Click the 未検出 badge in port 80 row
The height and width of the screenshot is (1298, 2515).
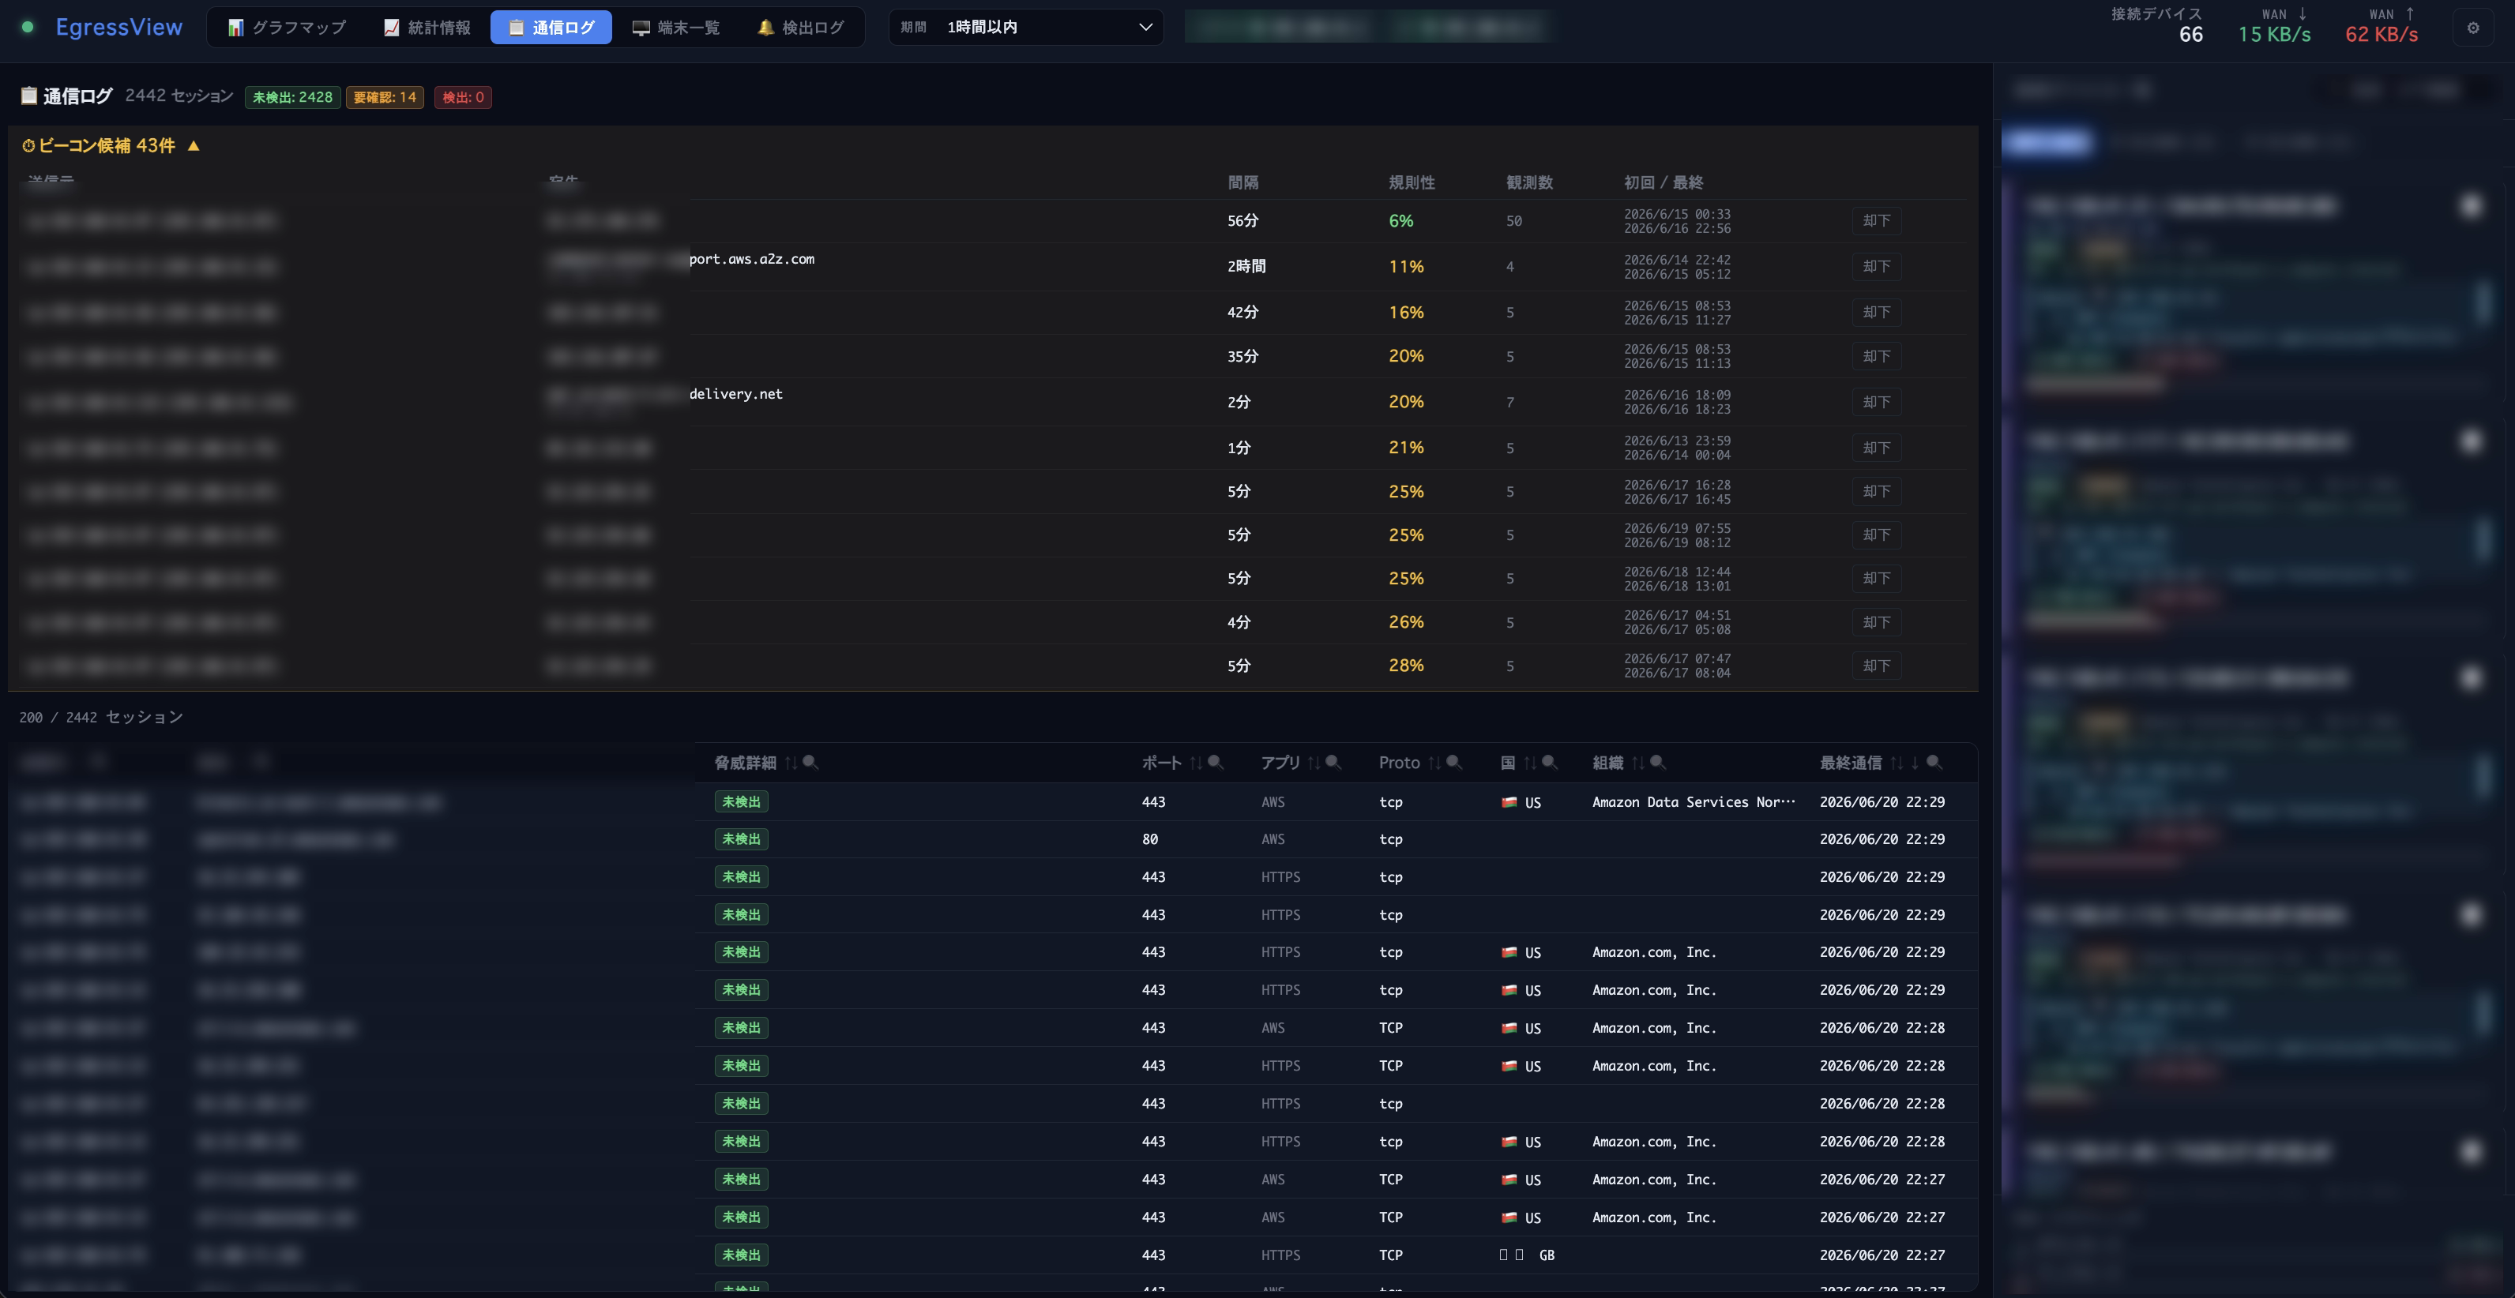(741, 839)
